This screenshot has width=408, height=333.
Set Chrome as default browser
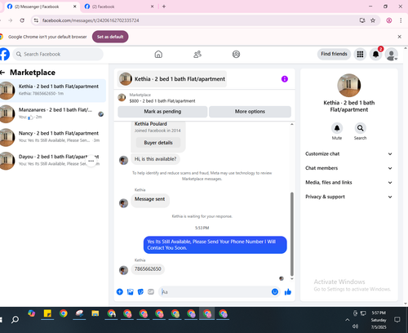point(110,37)
